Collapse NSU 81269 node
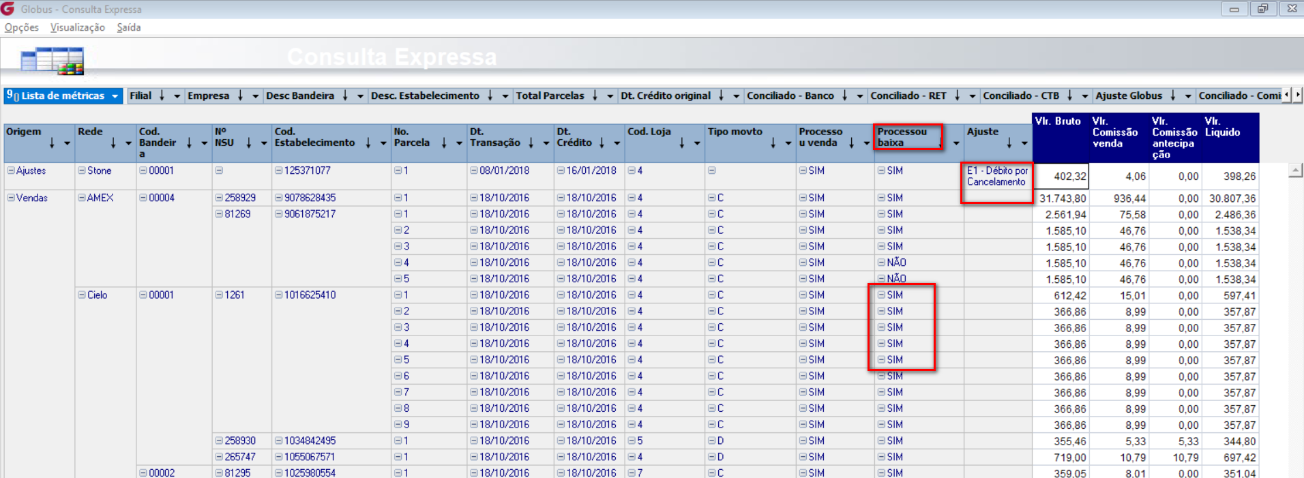This screenshot has height=478, width=1304. pos(219,214)
